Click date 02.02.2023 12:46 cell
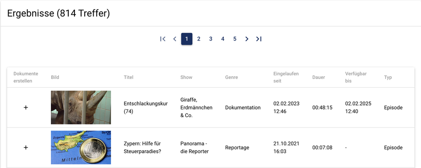This screenshot has width=421, height=168. pyautogui.click(x=286, y=107)
